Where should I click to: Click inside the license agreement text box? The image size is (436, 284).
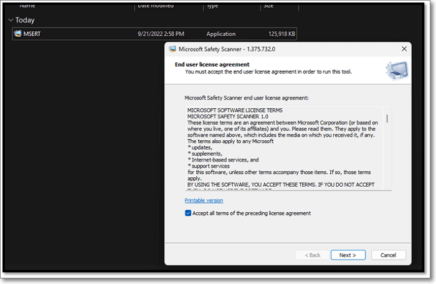(288, 148)
